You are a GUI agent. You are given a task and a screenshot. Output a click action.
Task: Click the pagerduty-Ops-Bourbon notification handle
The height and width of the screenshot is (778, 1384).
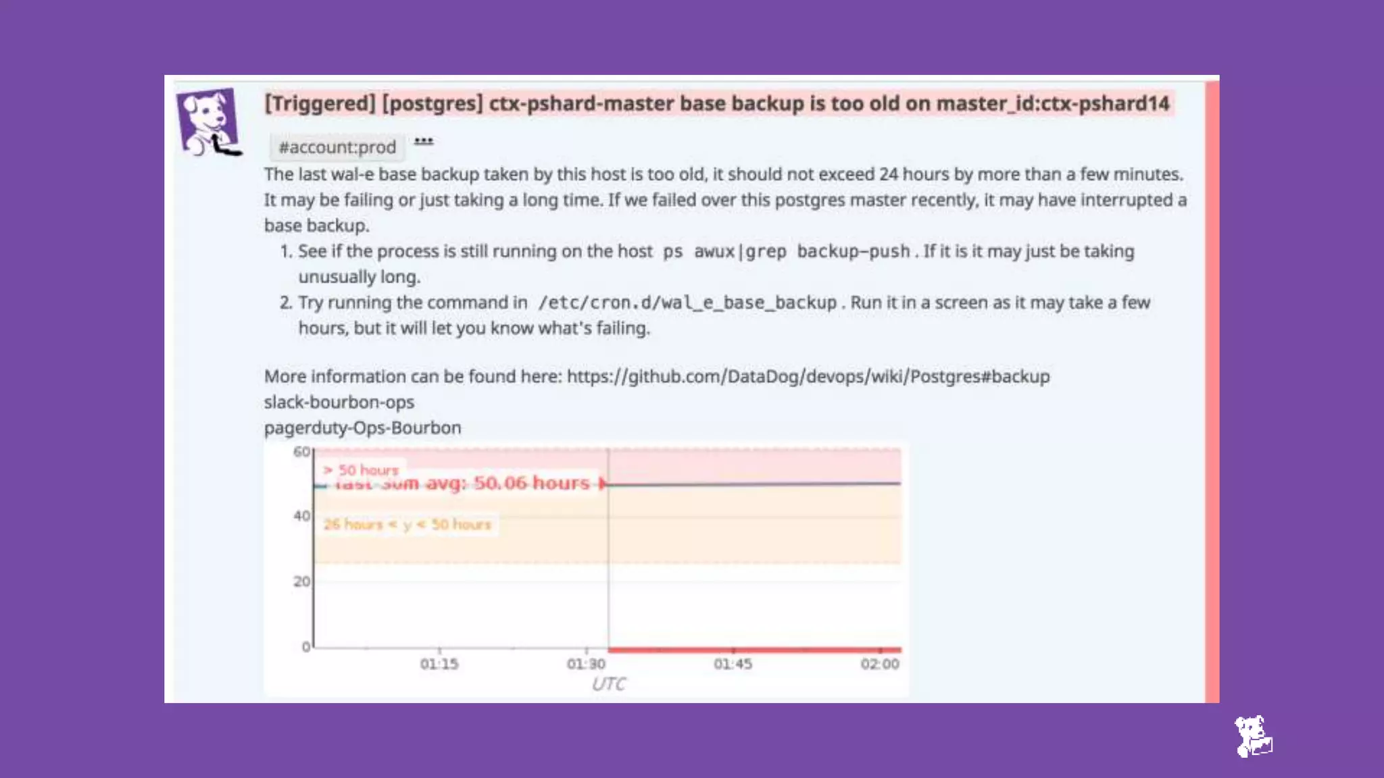(362, 427)
